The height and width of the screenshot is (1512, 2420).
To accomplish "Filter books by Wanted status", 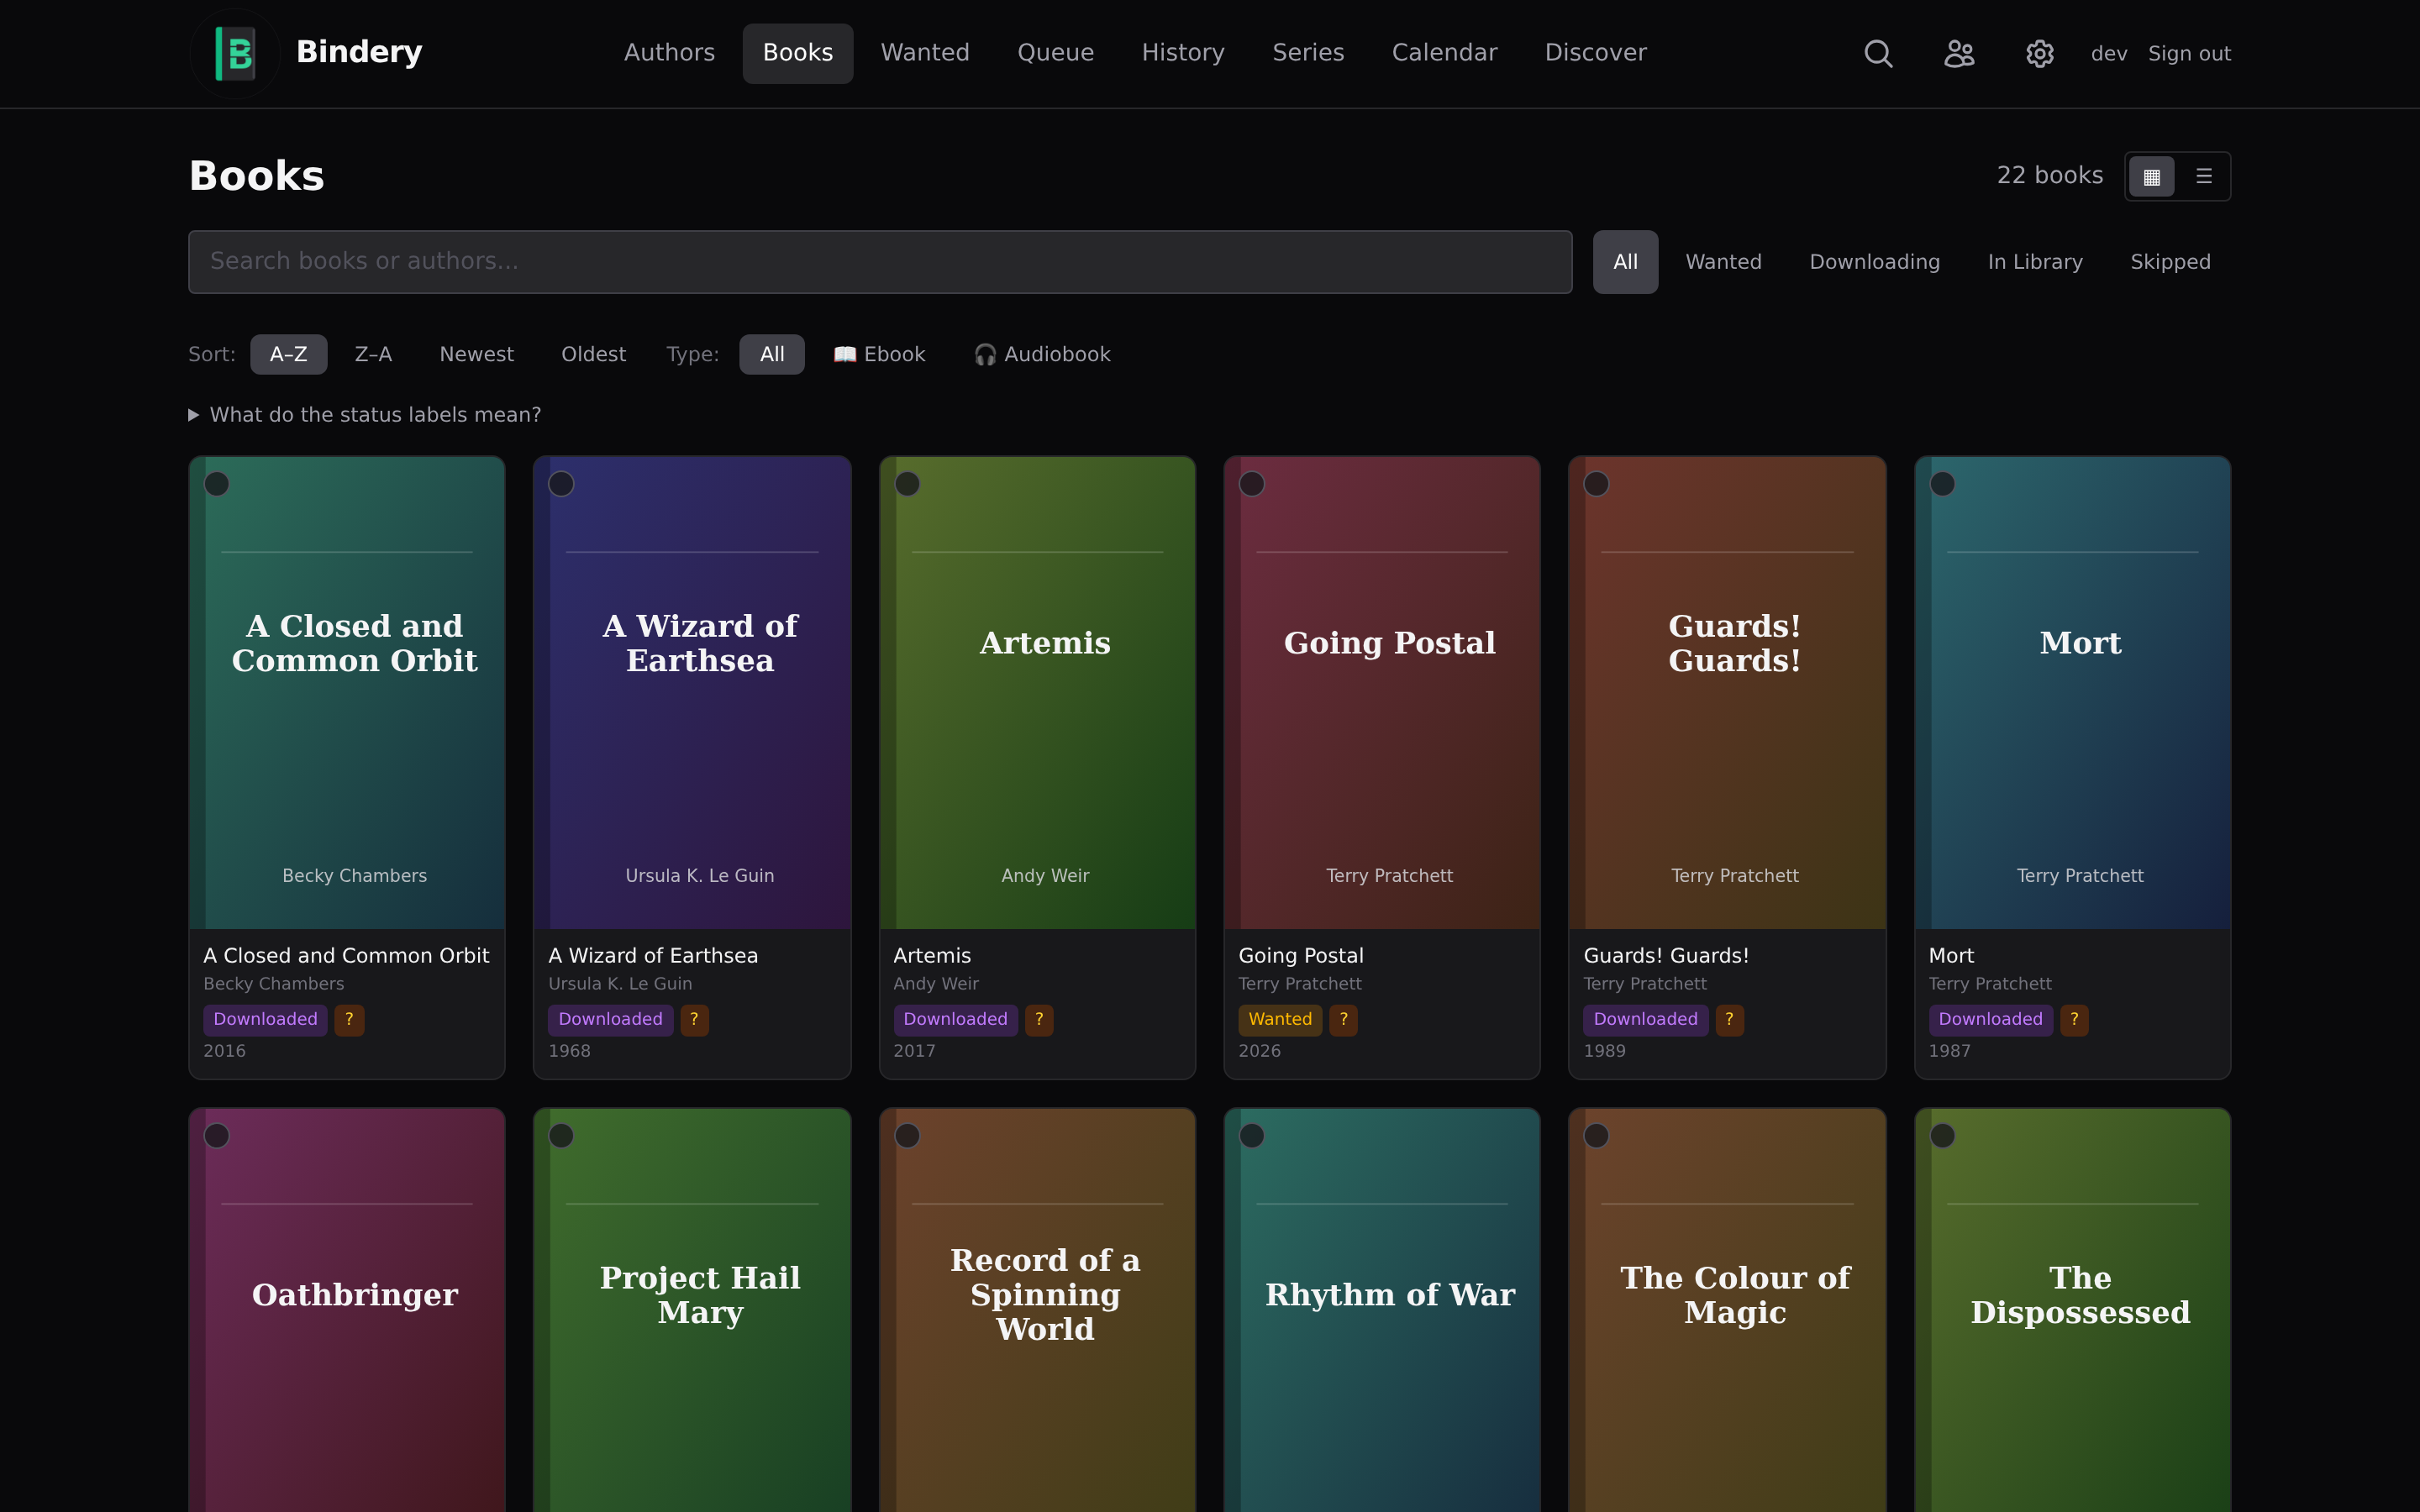I will click(x=1723, y=262).
